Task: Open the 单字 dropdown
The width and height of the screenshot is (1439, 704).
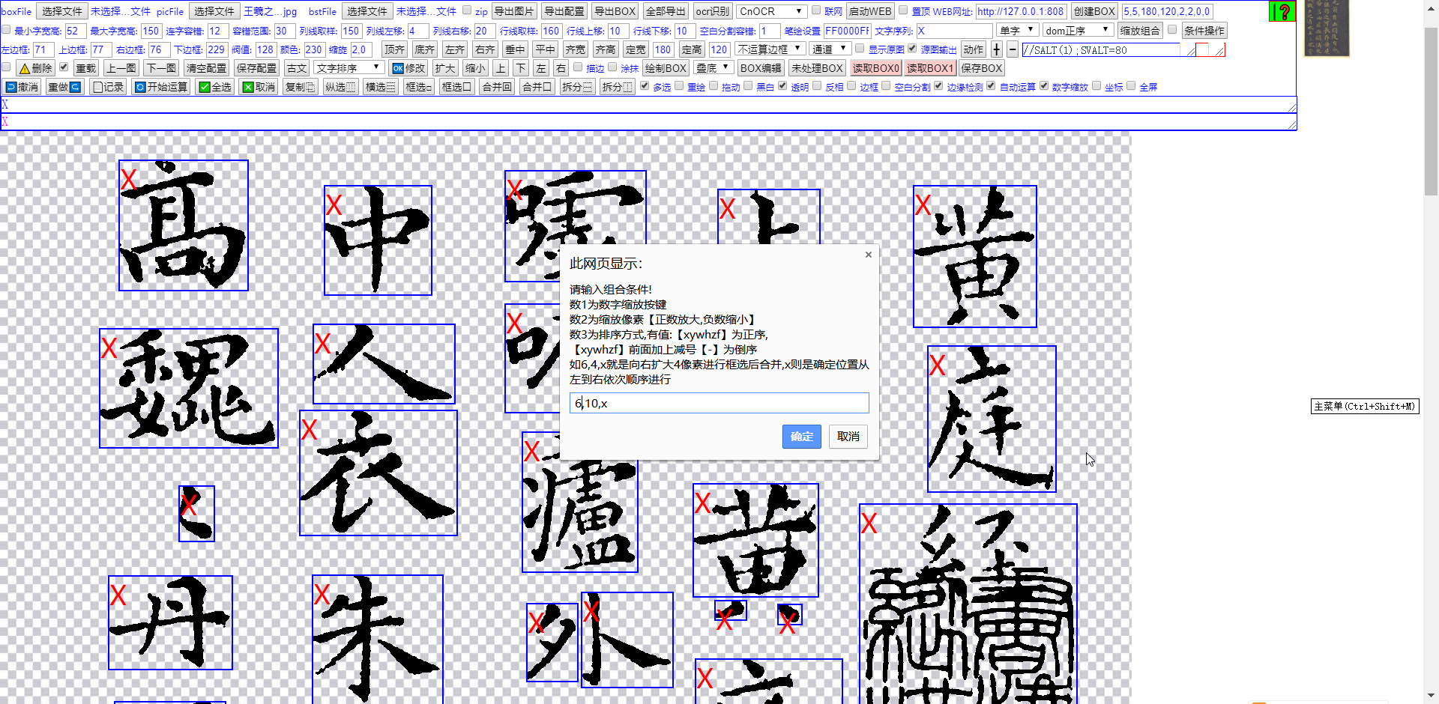Action: (1017, 31)
